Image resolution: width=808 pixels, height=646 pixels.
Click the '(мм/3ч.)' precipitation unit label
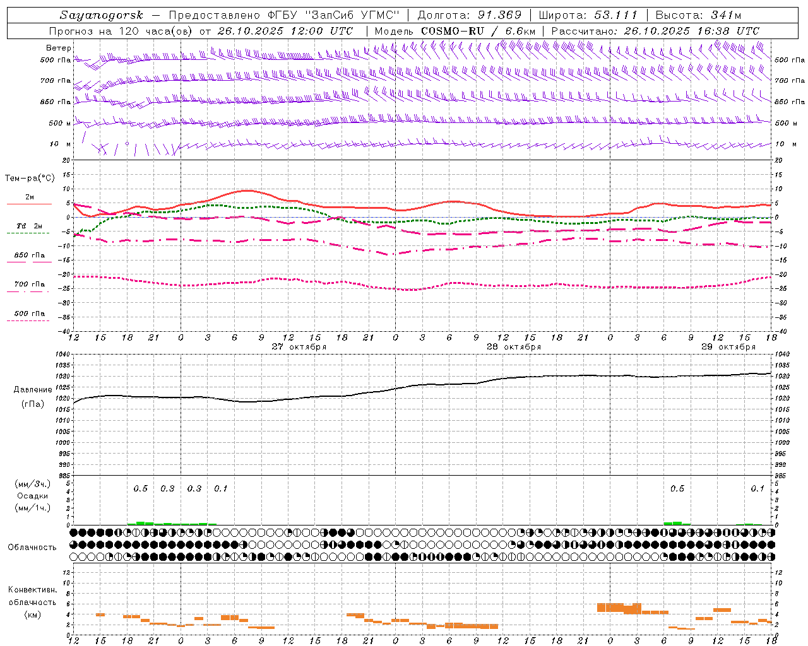tap(33, 484)
